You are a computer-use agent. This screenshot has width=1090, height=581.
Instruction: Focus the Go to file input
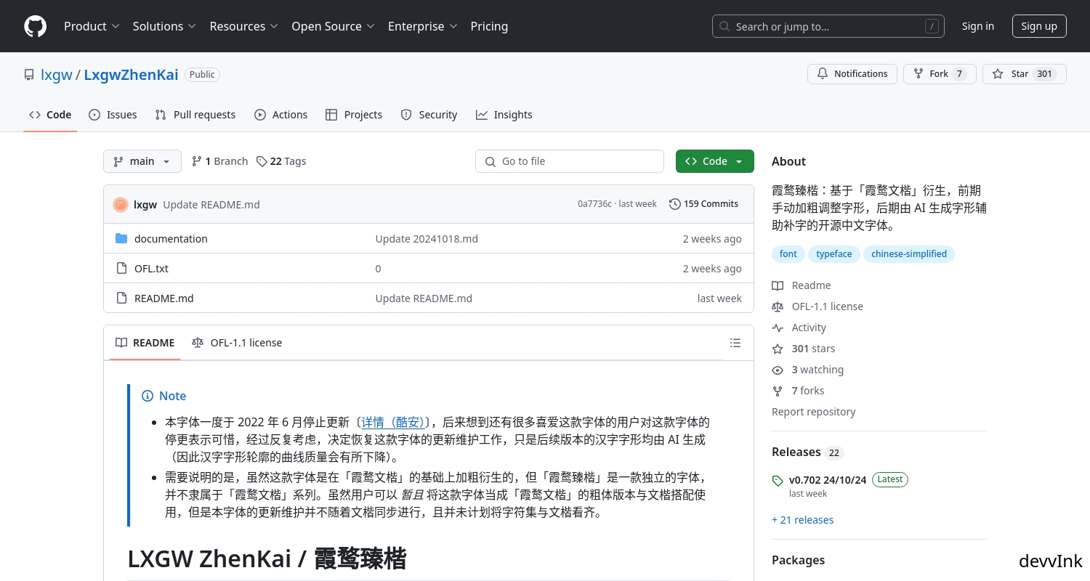click(x=570, y=161)
